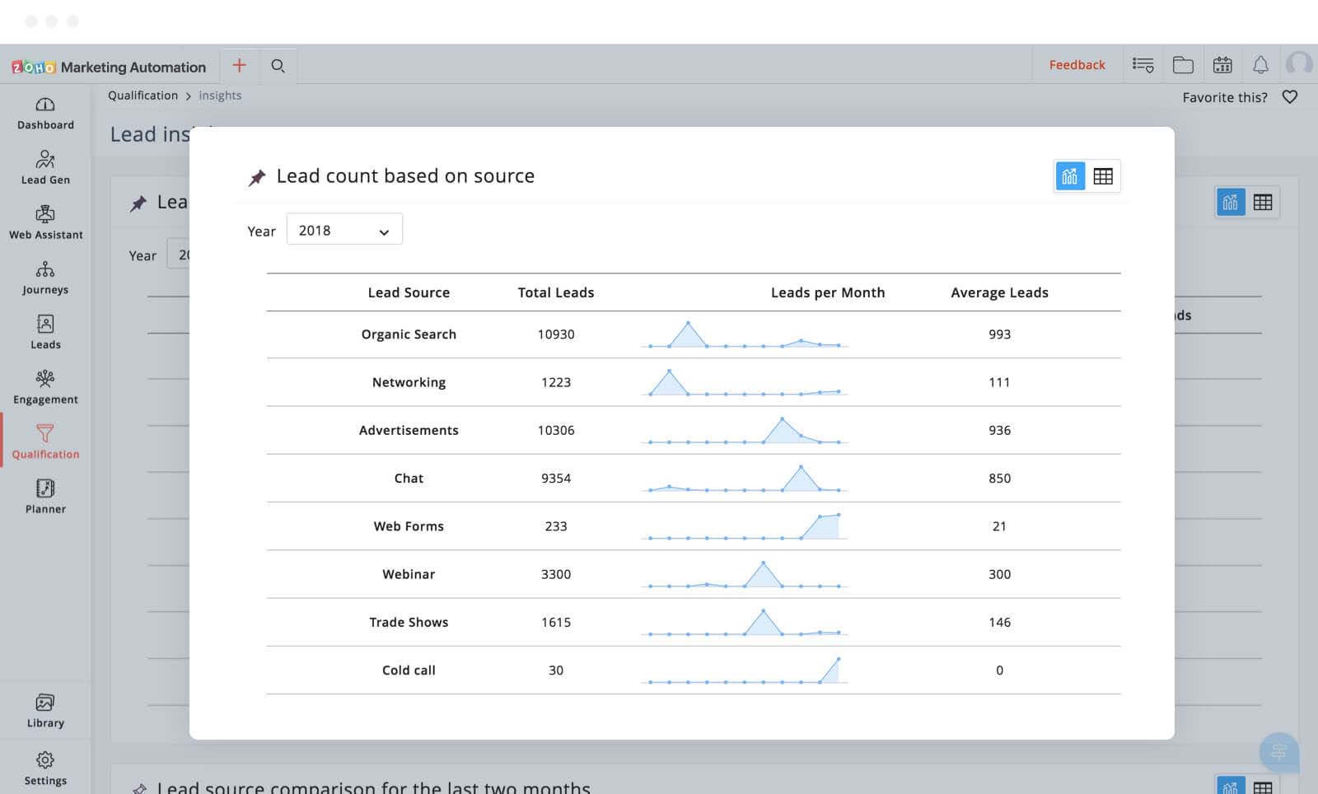
Task: Click the Feedback link
Action: [1077, 65]
